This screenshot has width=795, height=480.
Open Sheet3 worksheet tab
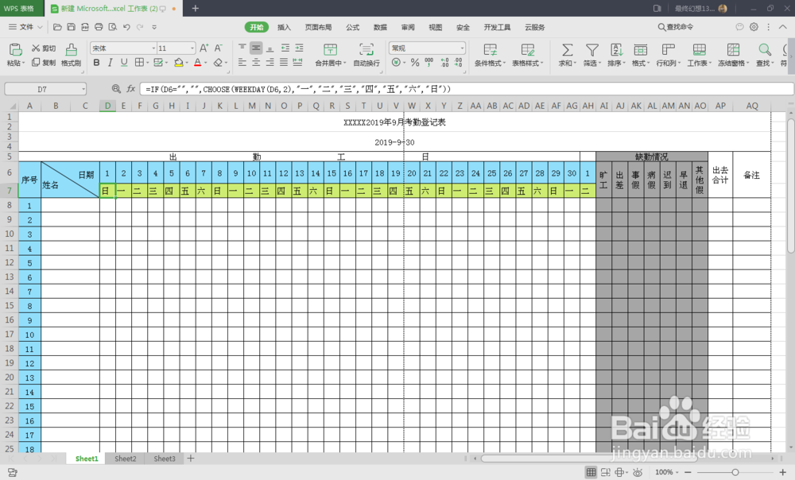tap(165, 459)
